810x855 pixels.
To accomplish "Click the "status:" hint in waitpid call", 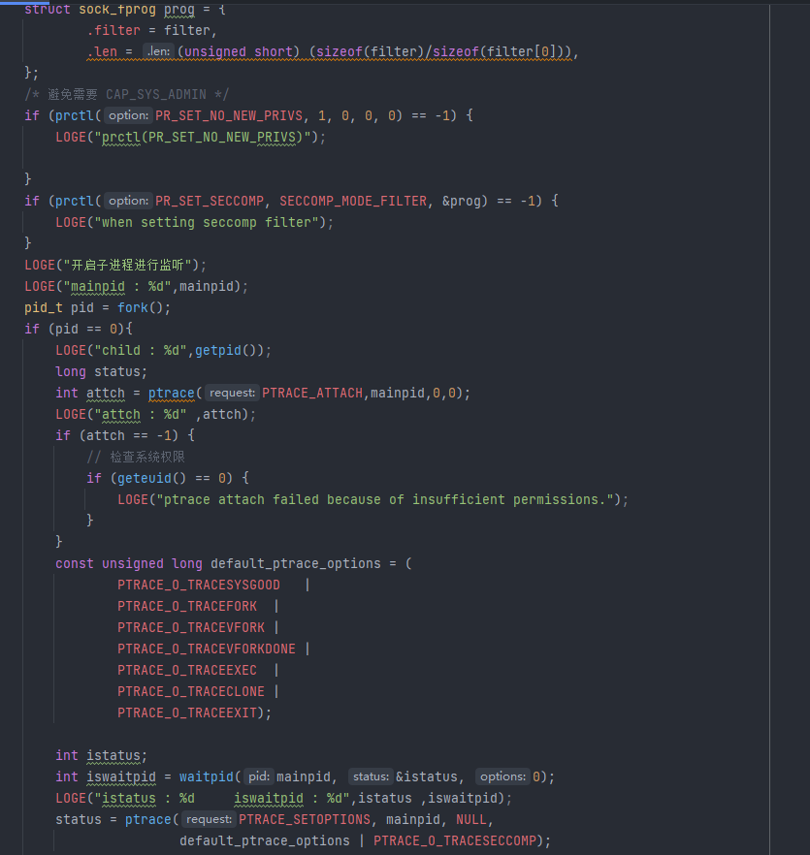I will pos(371,777).
